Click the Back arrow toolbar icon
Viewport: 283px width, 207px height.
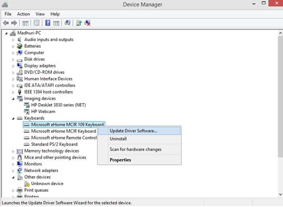tap(6, 23)
